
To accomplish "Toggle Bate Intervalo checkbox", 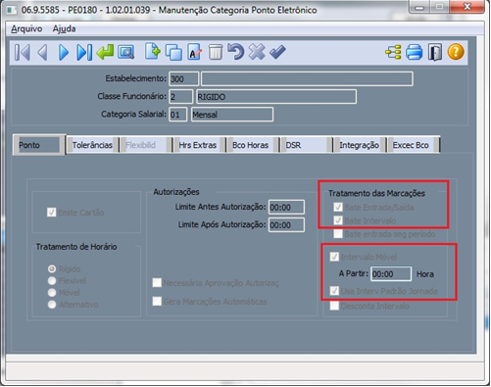I will pyautogui.click(x=338, y=220).
